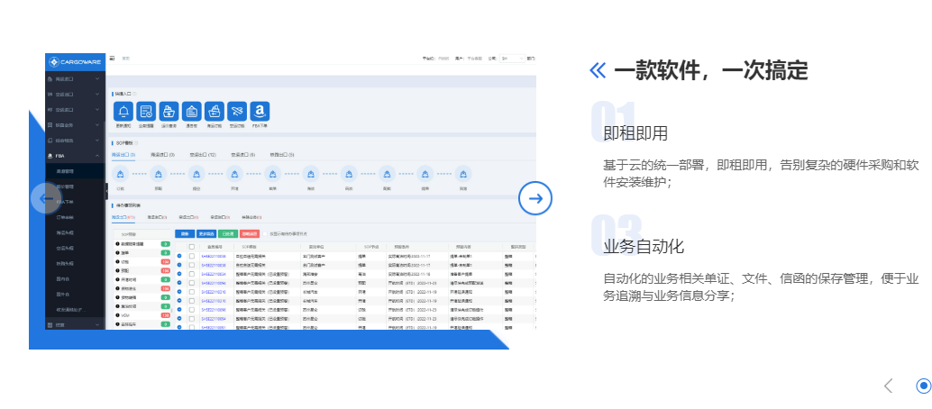The width and height of the screenshot is (932, 409).
Task: Select the active carousel pagination dot
Action: pyautogui.click(x=922, y=386)
